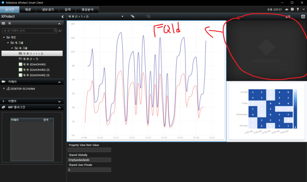
Task: Click the Shared Globally text field
Action: (x=90, y=160)
